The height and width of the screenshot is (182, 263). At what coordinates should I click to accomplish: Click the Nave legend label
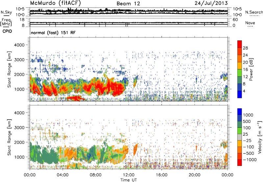point(250,23)
